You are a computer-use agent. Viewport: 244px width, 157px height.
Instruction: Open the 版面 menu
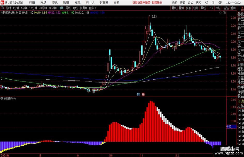click(x=182, y=3)
